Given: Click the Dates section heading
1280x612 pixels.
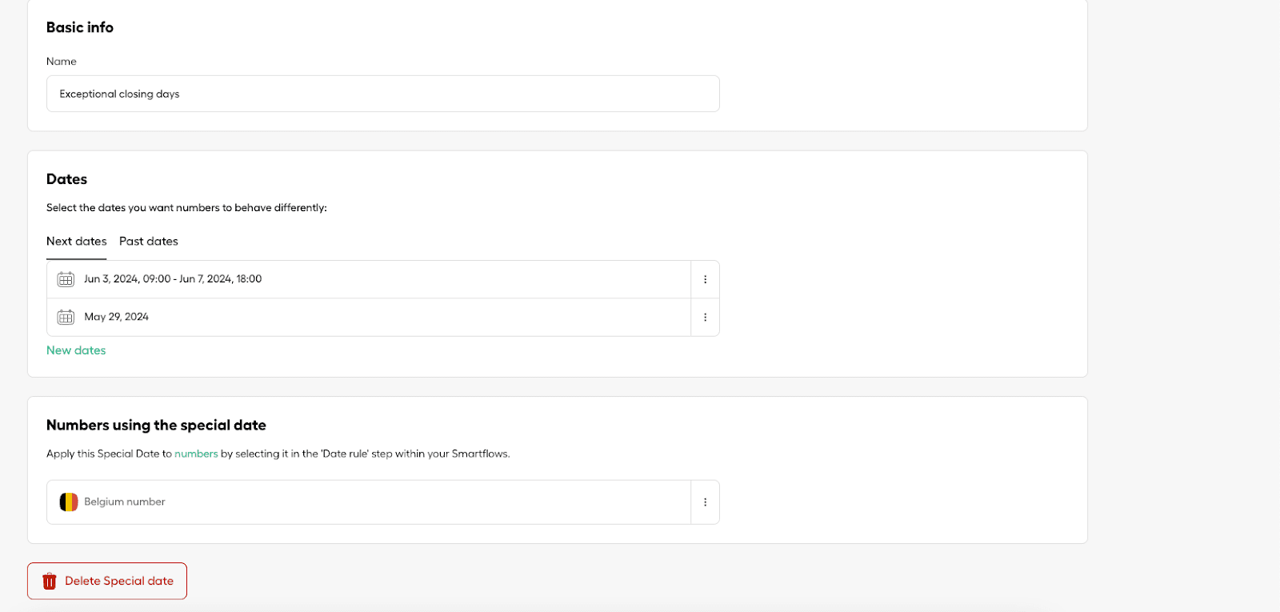Looking at the screenshot, I should (x=66, y=179).
